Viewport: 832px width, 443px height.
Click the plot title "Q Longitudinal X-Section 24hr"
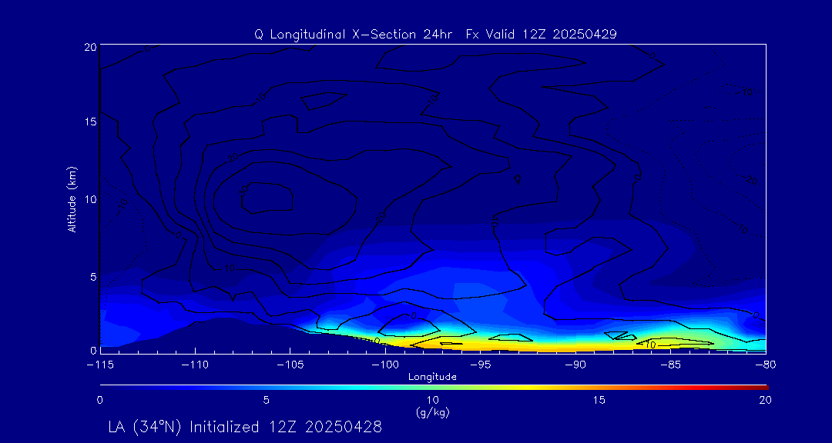355,35
